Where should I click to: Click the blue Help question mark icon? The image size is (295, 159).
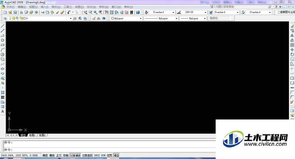(x=138, y=12)
